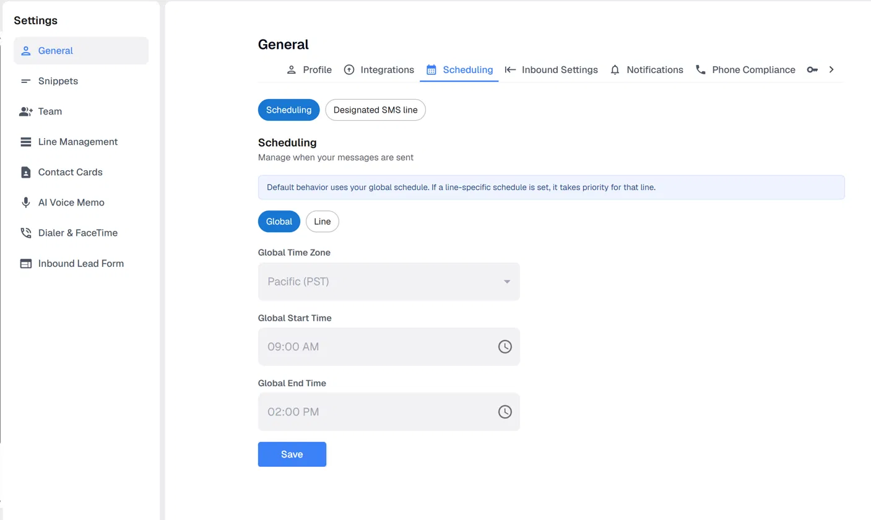Viewport: 871px width, 520px height.
Task: Click the Global Start Time 09:00 AM field
Action: 389,347
